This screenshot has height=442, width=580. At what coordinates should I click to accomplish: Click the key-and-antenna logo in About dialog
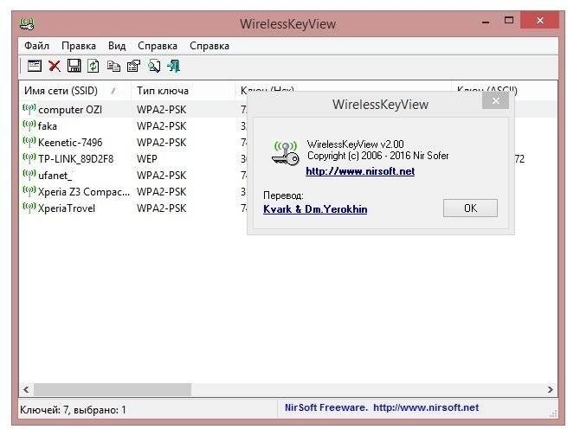[x=285, y=153]
